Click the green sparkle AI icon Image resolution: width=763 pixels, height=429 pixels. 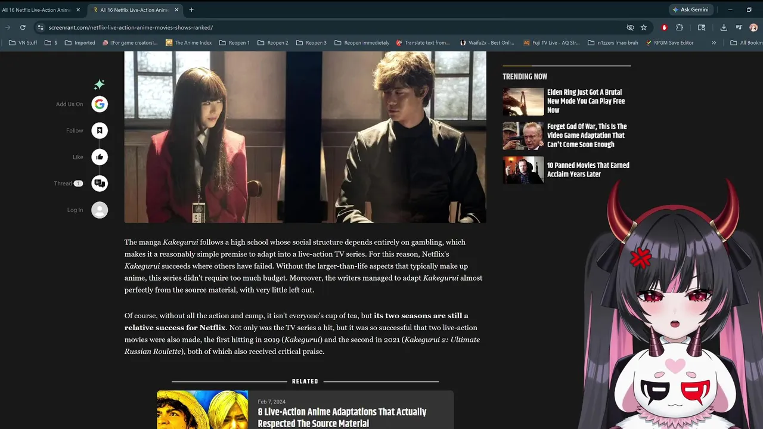[100, 85]
